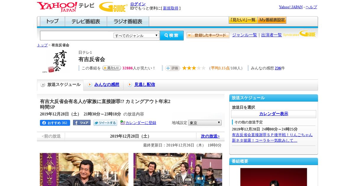Go to 次の放送> next broadcast

click(210, 136)
